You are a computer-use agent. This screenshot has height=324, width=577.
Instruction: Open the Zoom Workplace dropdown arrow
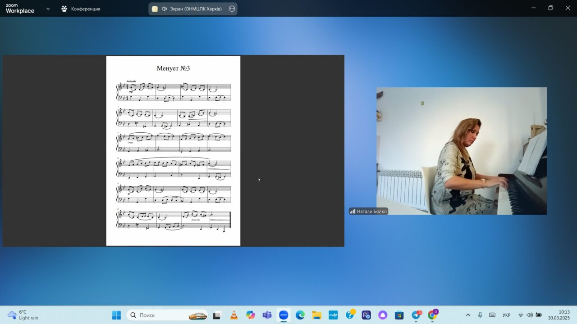[x=48, y=9]
